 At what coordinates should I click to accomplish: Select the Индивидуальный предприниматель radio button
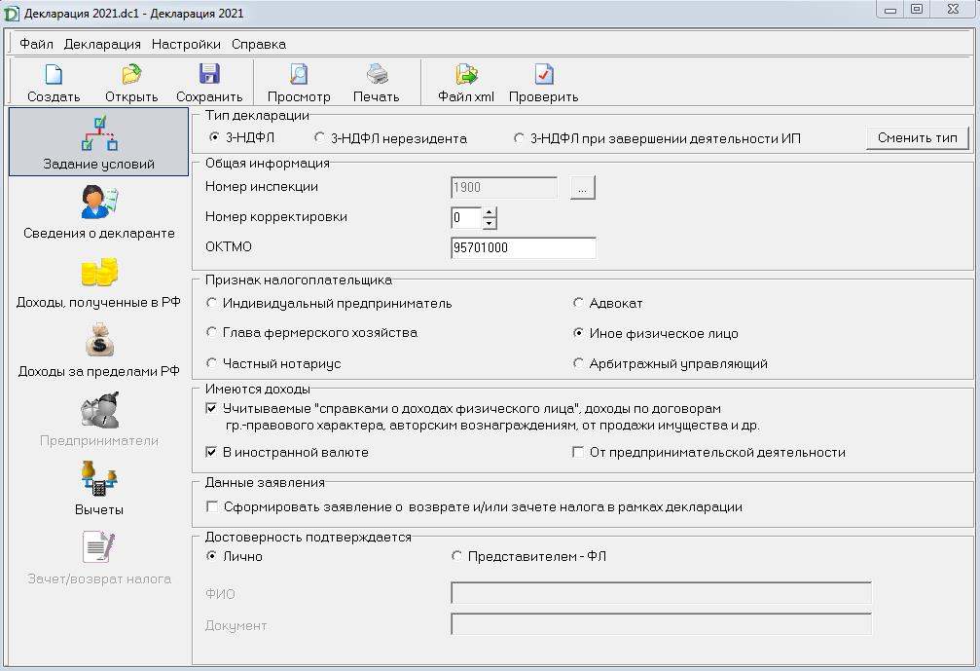pos(212,304)
